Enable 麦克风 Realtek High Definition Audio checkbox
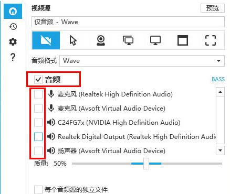 [x=38, y=94]
